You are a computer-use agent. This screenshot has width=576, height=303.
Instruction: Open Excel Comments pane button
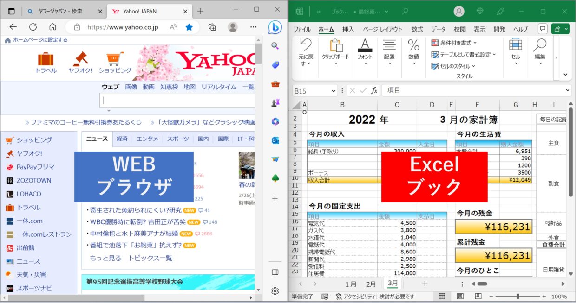[x=542, y=29]
